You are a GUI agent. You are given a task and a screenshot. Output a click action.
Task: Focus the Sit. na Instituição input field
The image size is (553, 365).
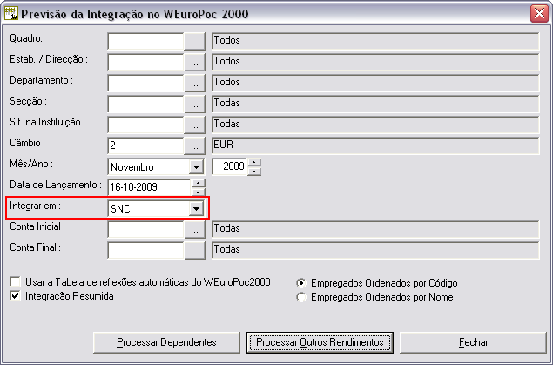point(145,125)
